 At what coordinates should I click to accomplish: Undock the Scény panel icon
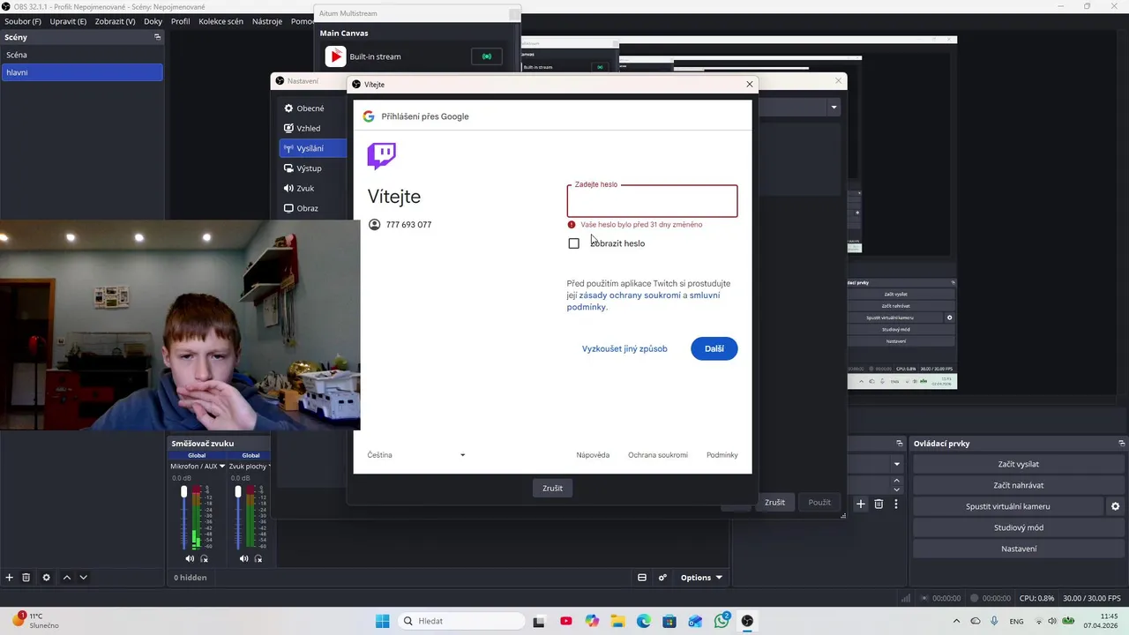click(x=157, y=37)
